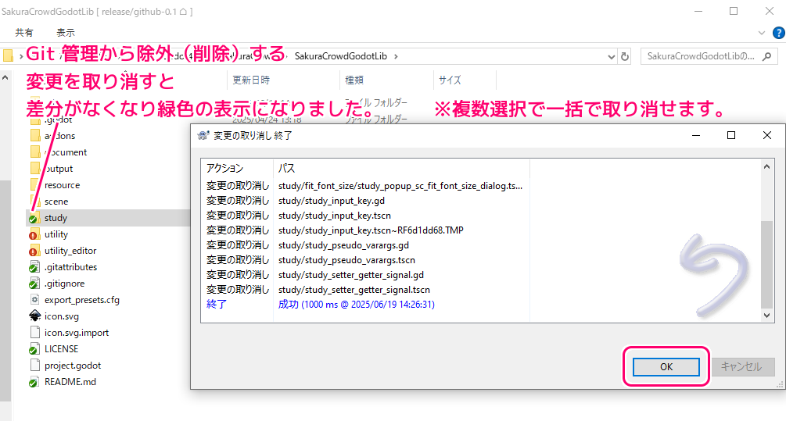
Task: Open the study folder with green checkmark
Action: (56, 218)
